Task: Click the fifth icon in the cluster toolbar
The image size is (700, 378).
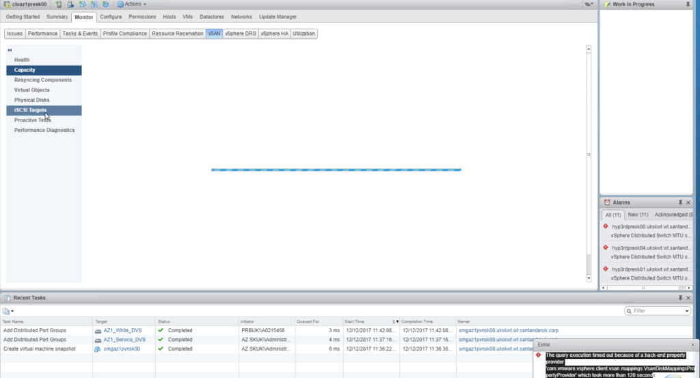Action: click(105, 4)
